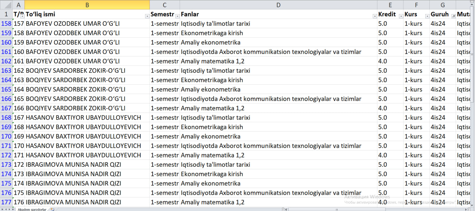Select column D header
Screen dimensions: 475x211
click(278, 4)
